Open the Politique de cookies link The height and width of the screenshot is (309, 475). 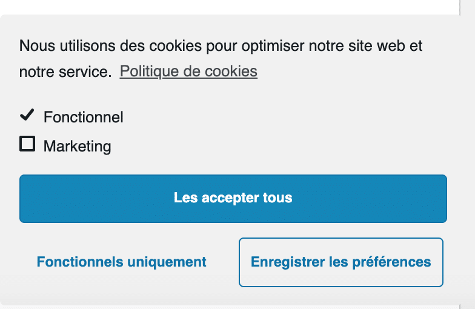[x=188, y=71]
